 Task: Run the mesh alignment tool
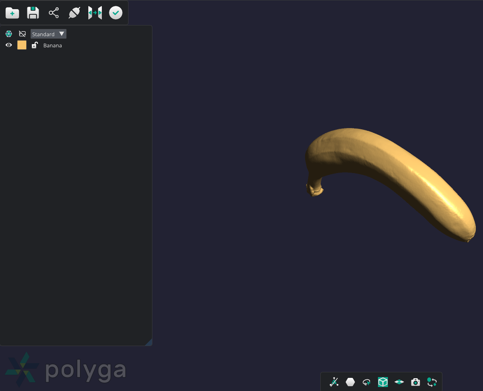(95, 12)
